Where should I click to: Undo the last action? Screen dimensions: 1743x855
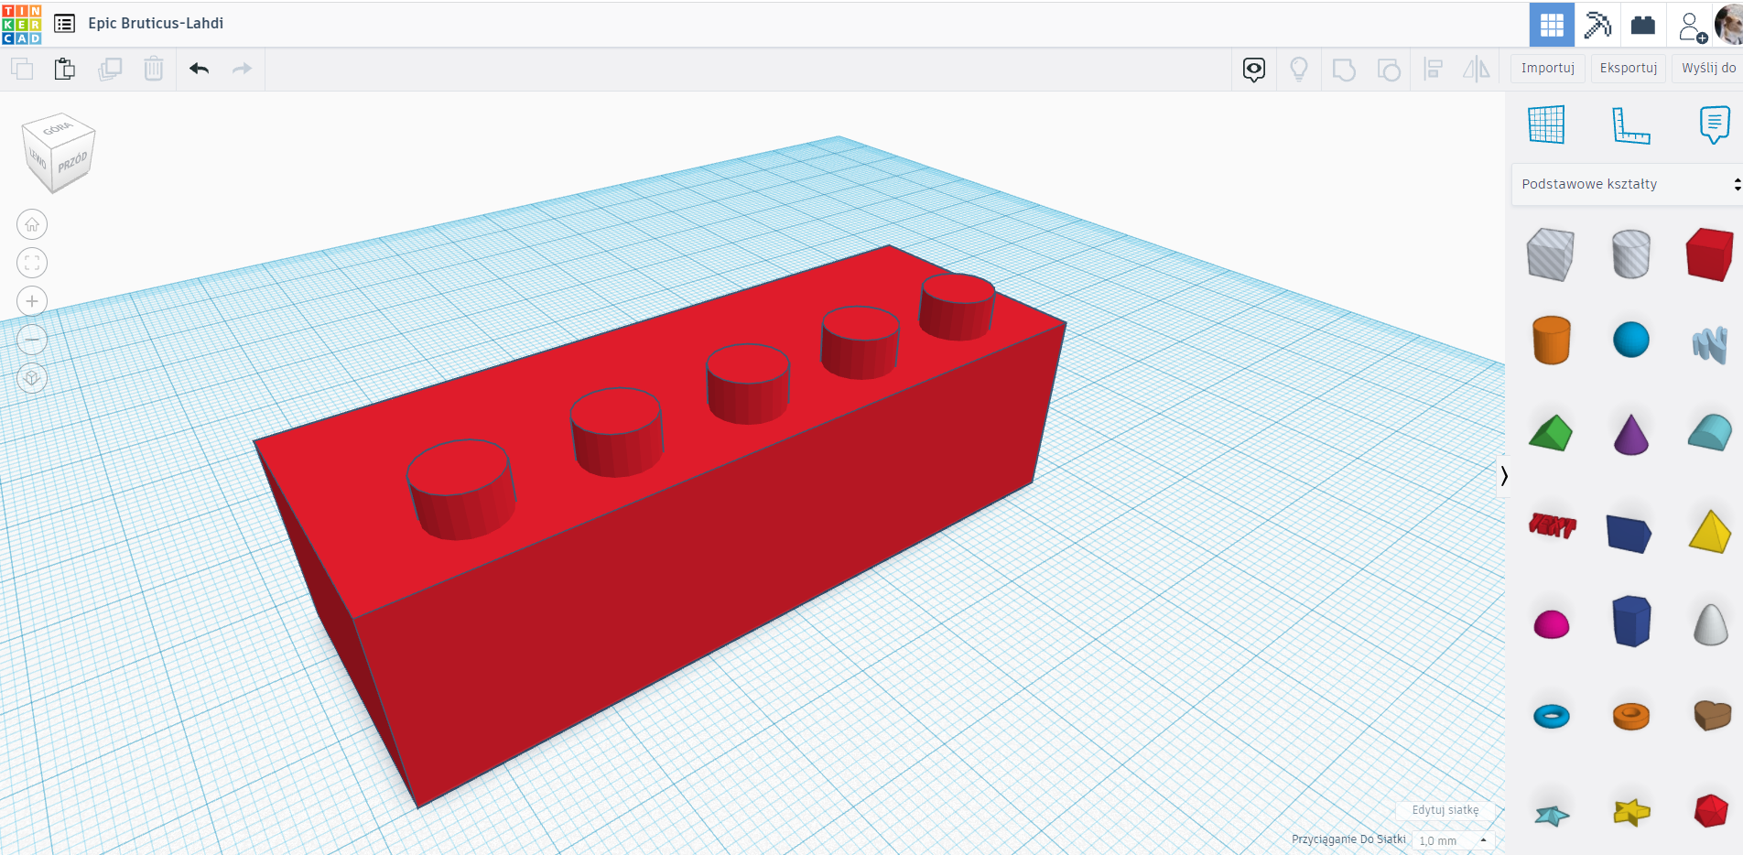[x=199, y=69]
